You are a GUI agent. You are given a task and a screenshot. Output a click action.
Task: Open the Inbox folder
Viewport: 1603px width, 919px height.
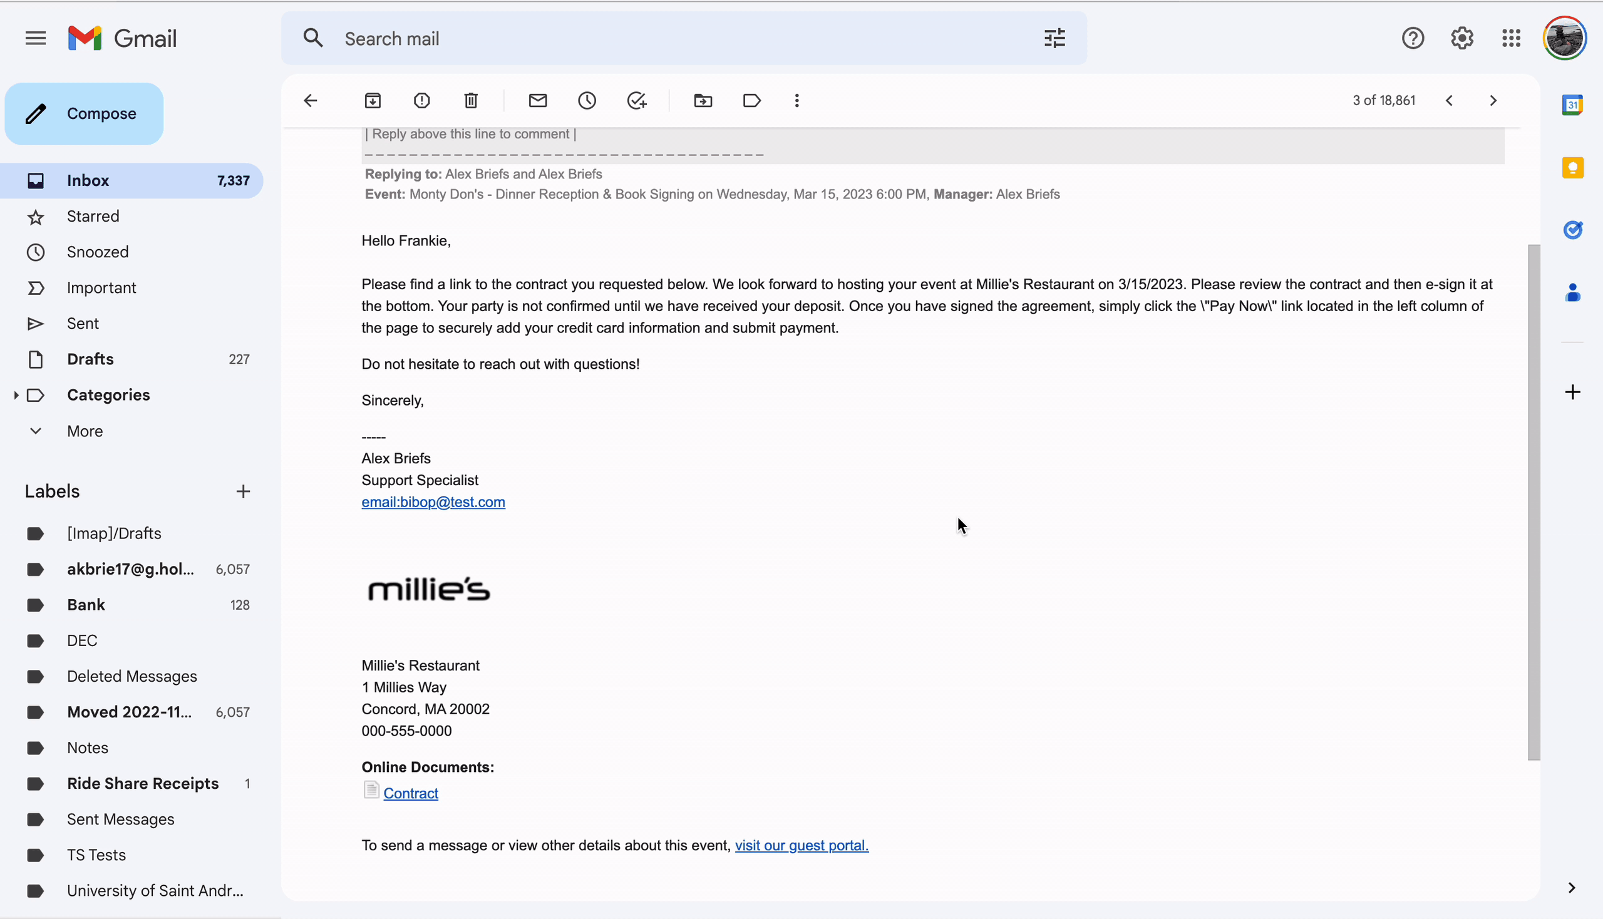coord(131,180)
